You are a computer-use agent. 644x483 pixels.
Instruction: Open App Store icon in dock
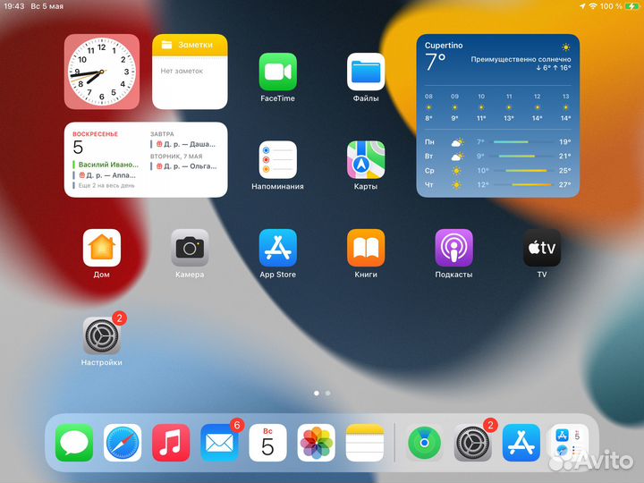pos(521,443)
